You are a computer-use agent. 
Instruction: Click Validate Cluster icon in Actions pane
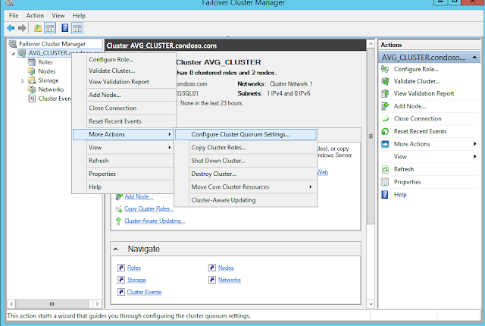pyautogui.click(x=385, y=81)
